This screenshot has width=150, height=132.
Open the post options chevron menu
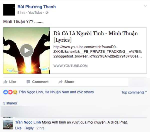pos(145,6)
